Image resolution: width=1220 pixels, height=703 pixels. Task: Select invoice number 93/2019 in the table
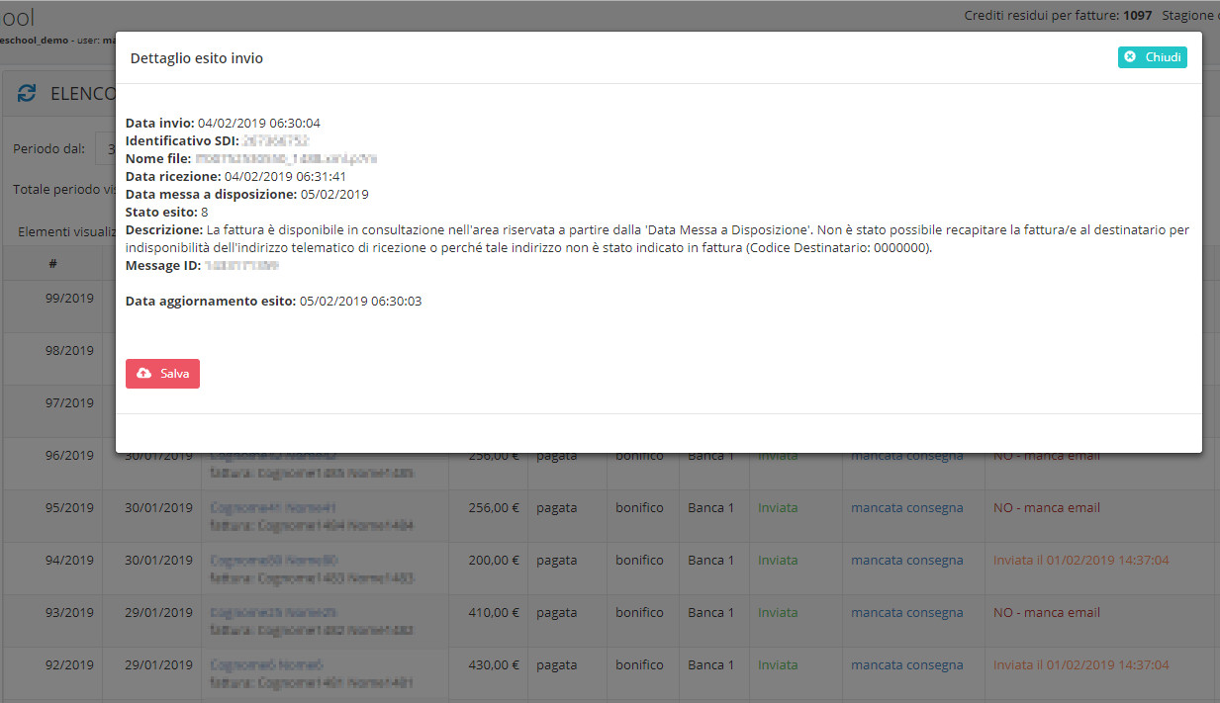(x=69, y=613)
